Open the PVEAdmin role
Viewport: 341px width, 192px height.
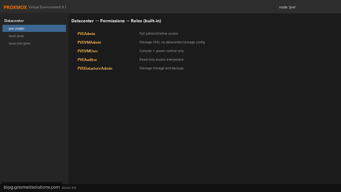(86, 34)
